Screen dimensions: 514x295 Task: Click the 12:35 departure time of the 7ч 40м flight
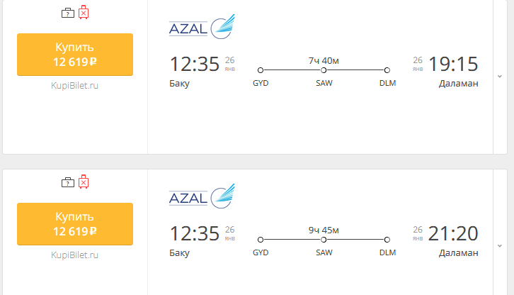pos(194,65)
